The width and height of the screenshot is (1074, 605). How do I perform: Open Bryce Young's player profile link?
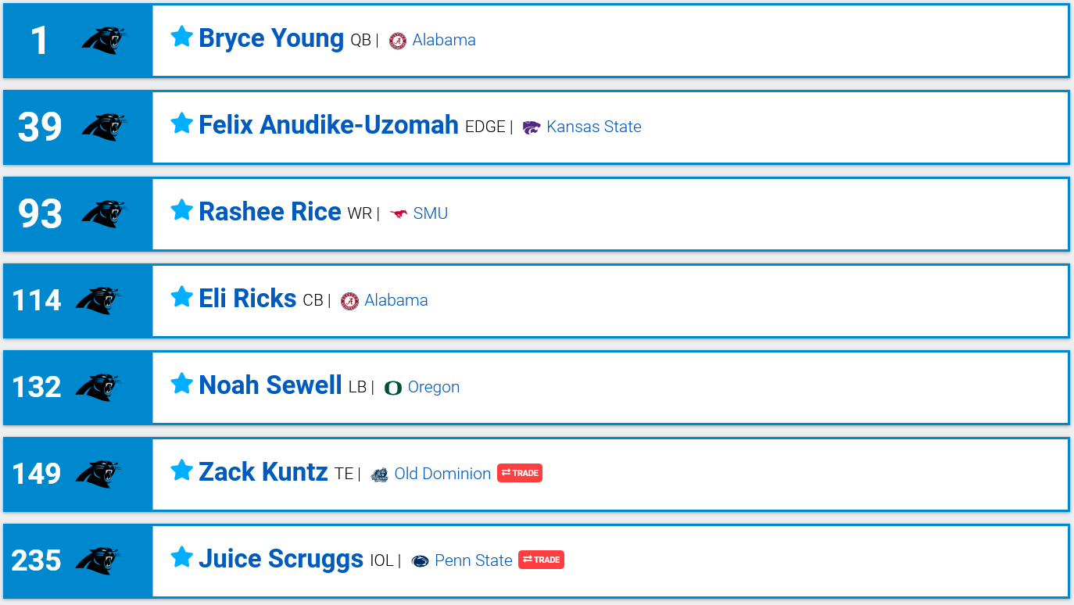tap(271, 38)
